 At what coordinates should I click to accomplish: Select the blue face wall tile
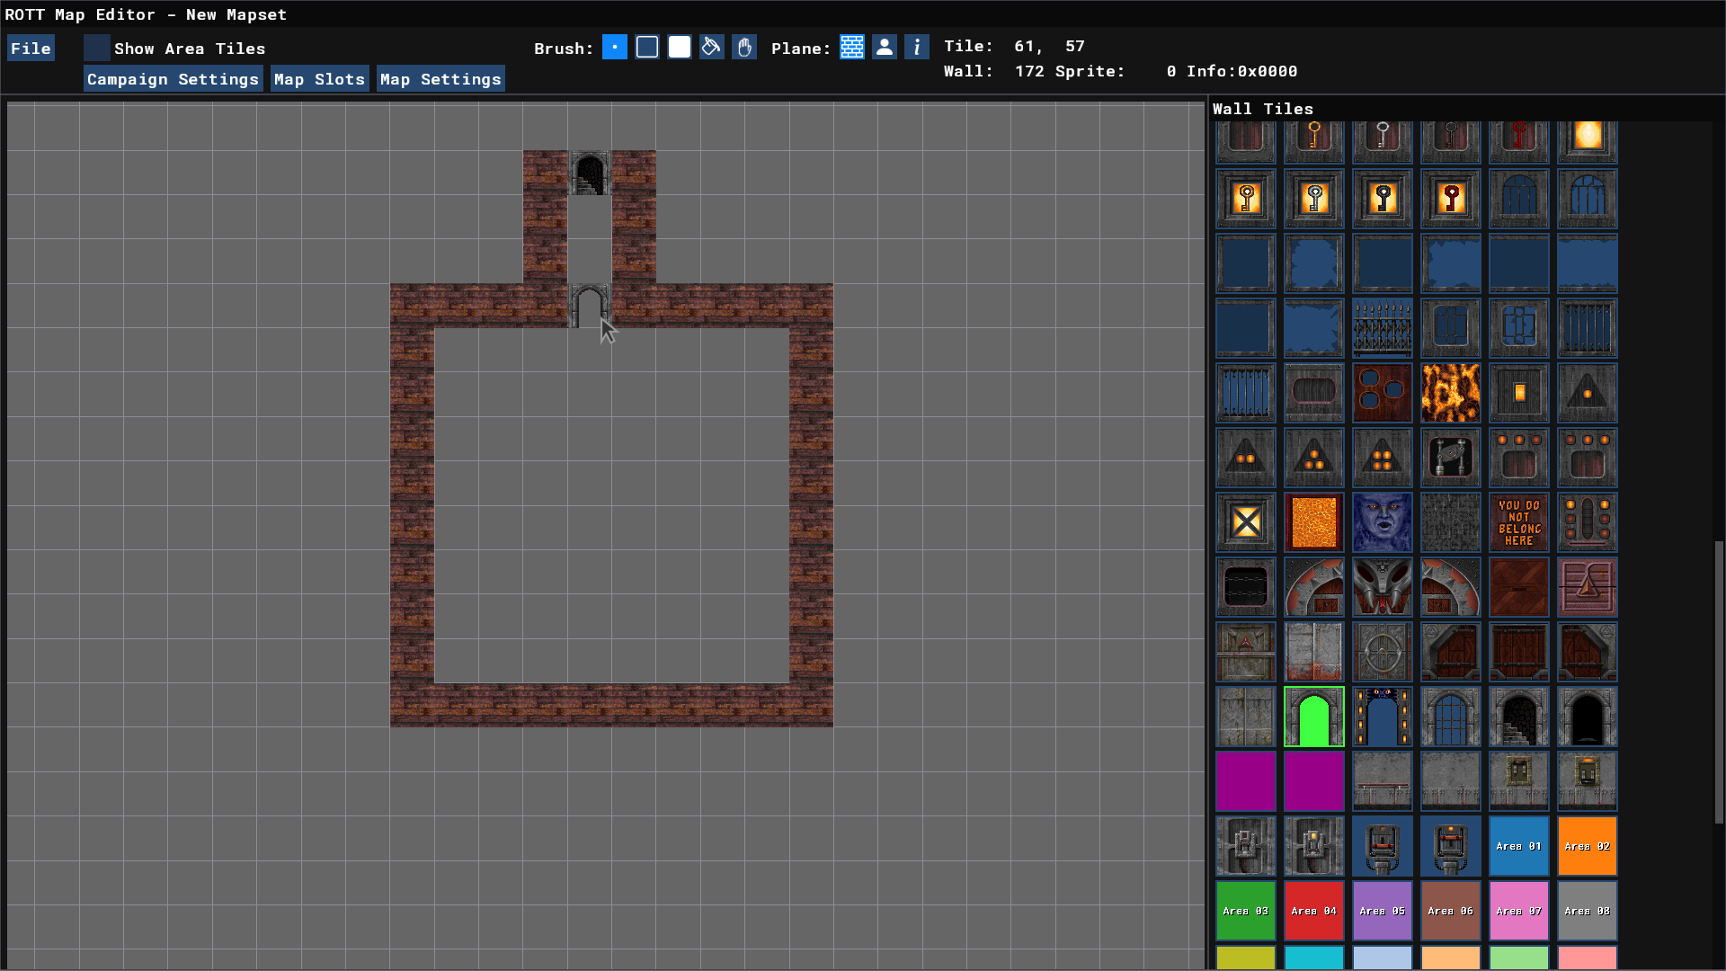pos(1382,522)
